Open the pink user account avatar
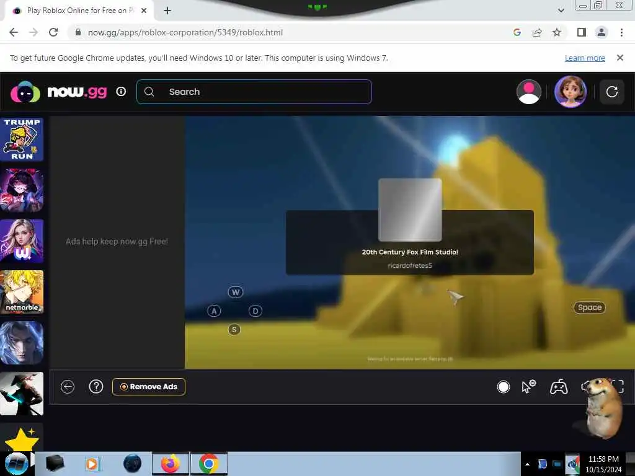The width and height of the screenshot is (635, 476). click(528, 92)
